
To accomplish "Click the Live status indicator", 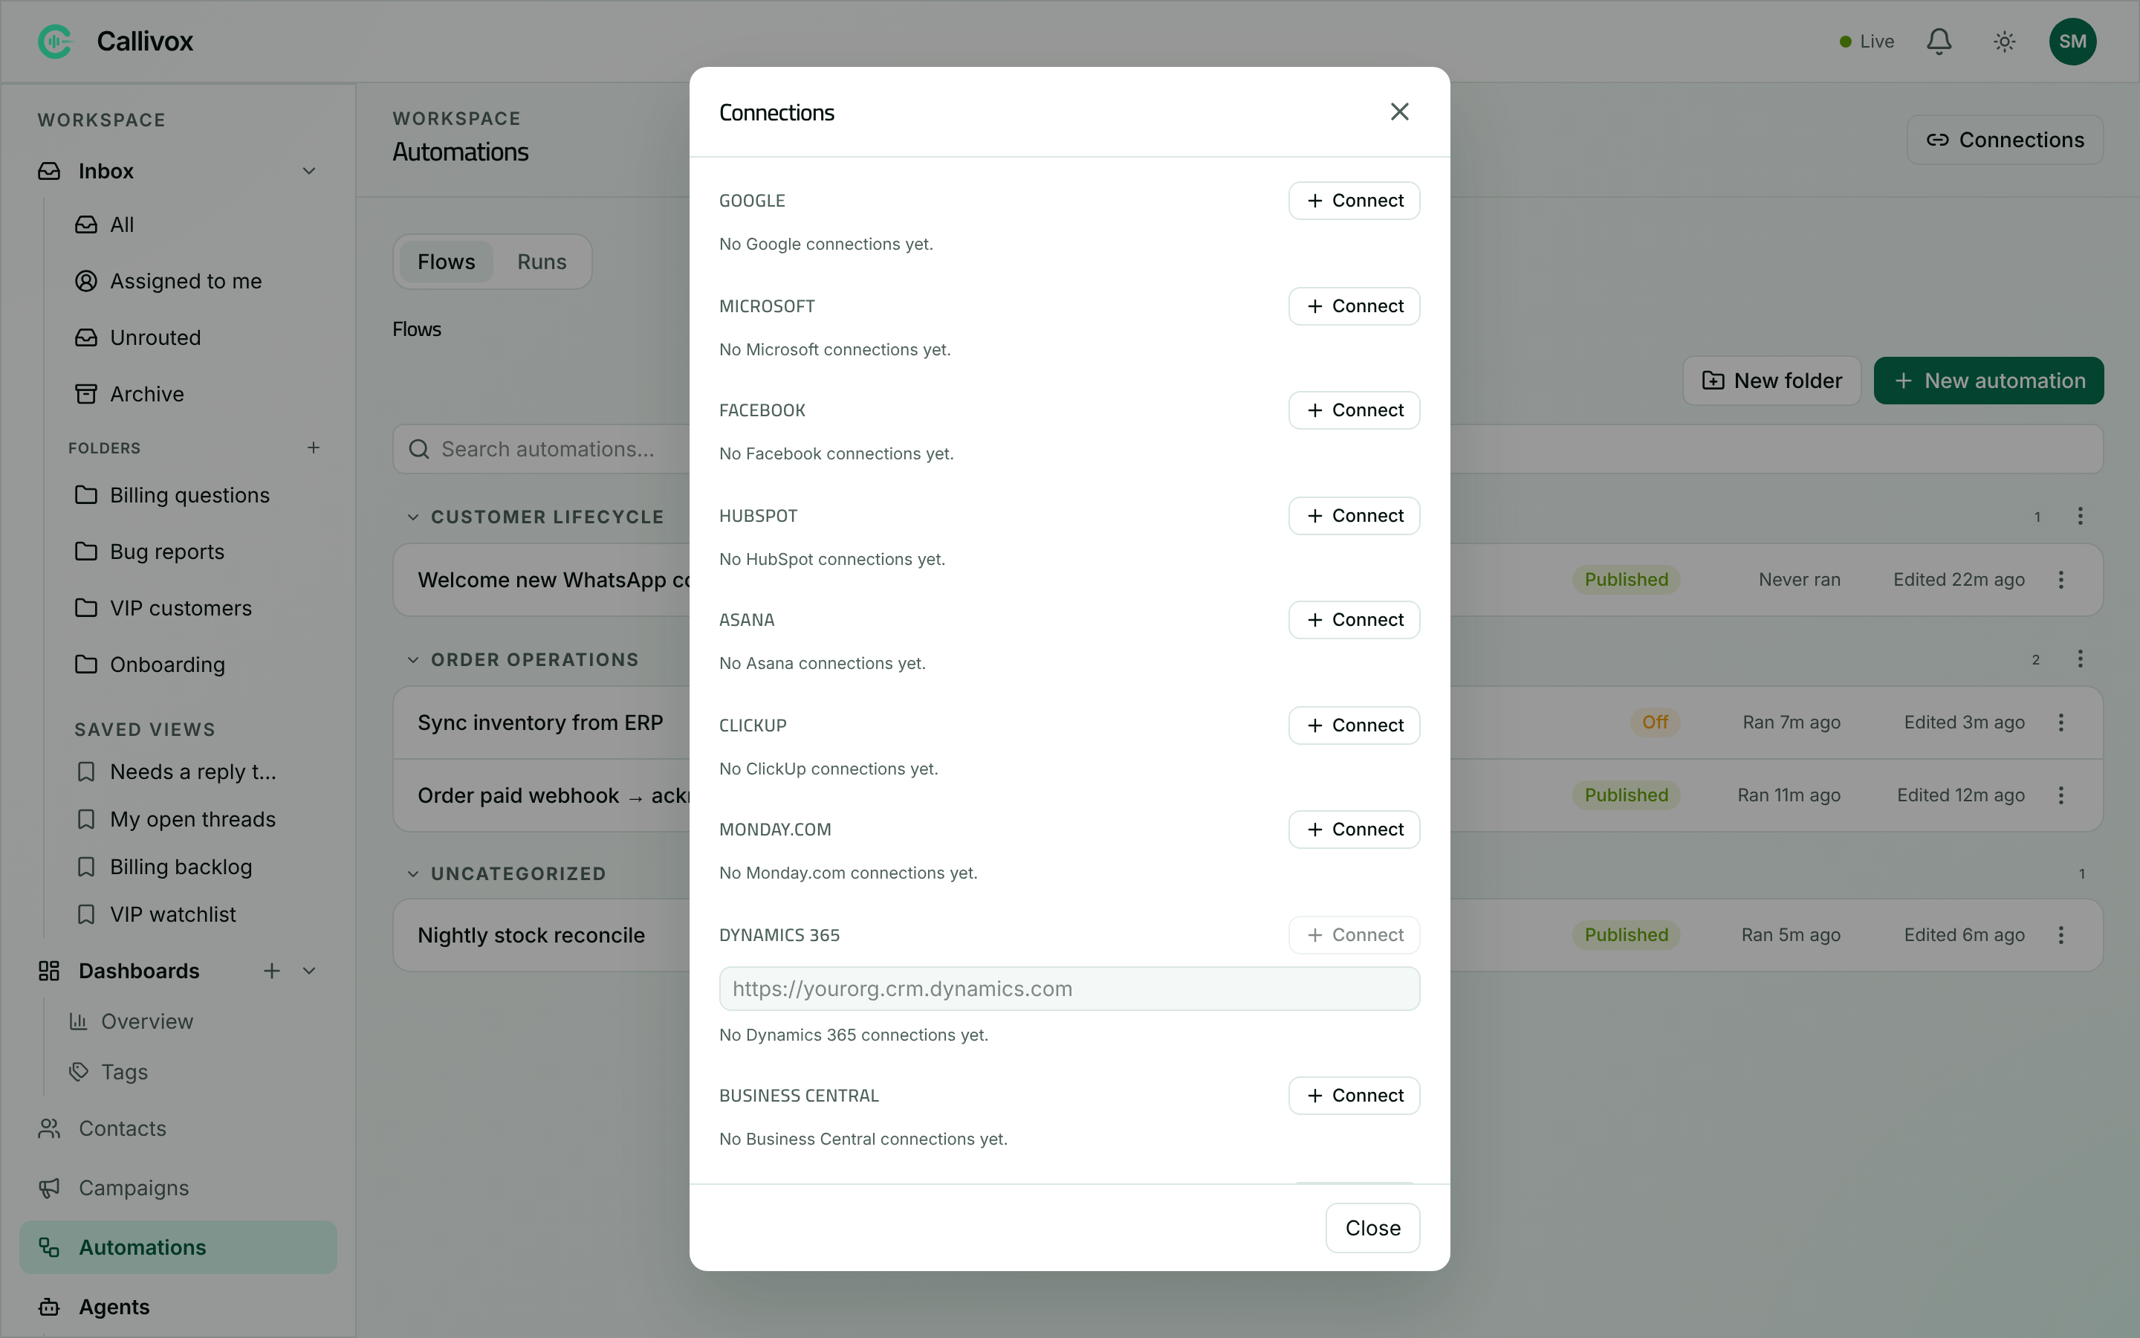I will (1866, 42).
